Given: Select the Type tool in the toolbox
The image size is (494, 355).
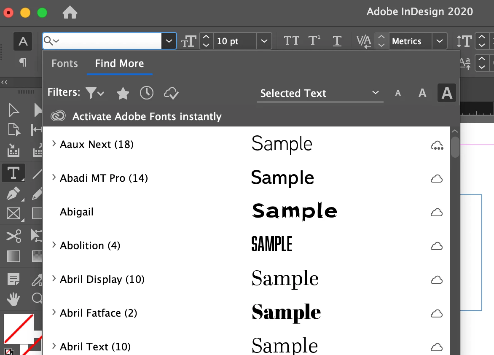Looking at the screenshot, I should (13, 173).
